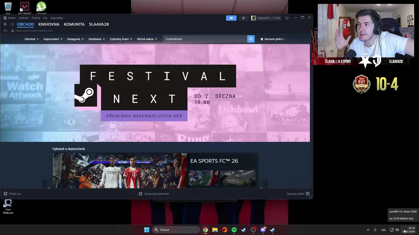Open Spravovat stahování downloads manager
Screen dimensions: 419x235
[156, 194]
